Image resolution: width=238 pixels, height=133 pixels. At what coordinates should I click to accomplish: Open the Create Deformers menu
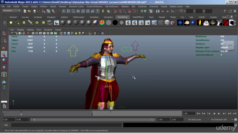[x=94, y=7]
